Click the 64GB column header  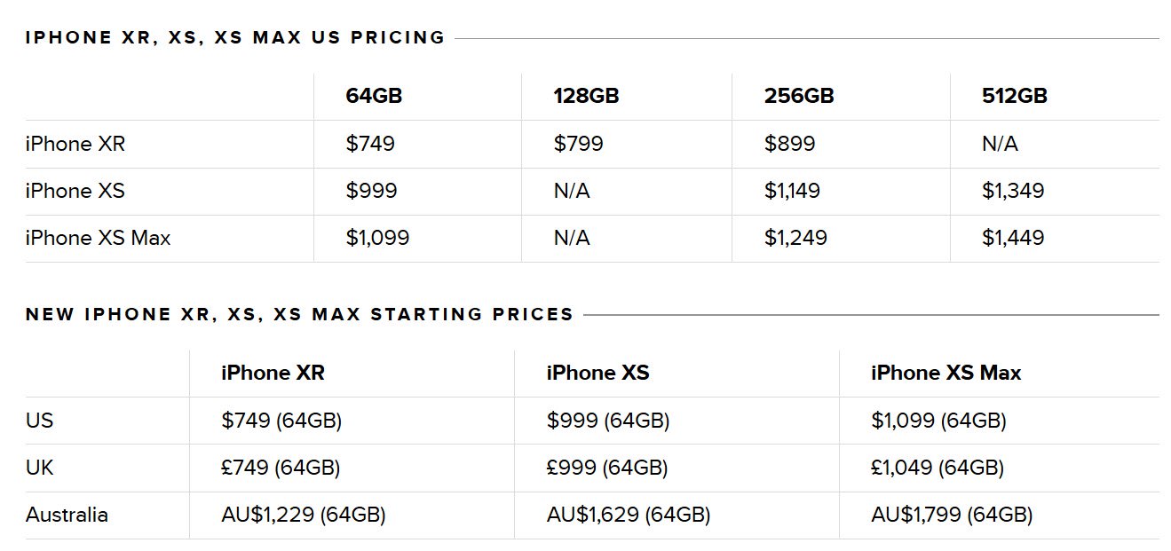pos(374,96)
